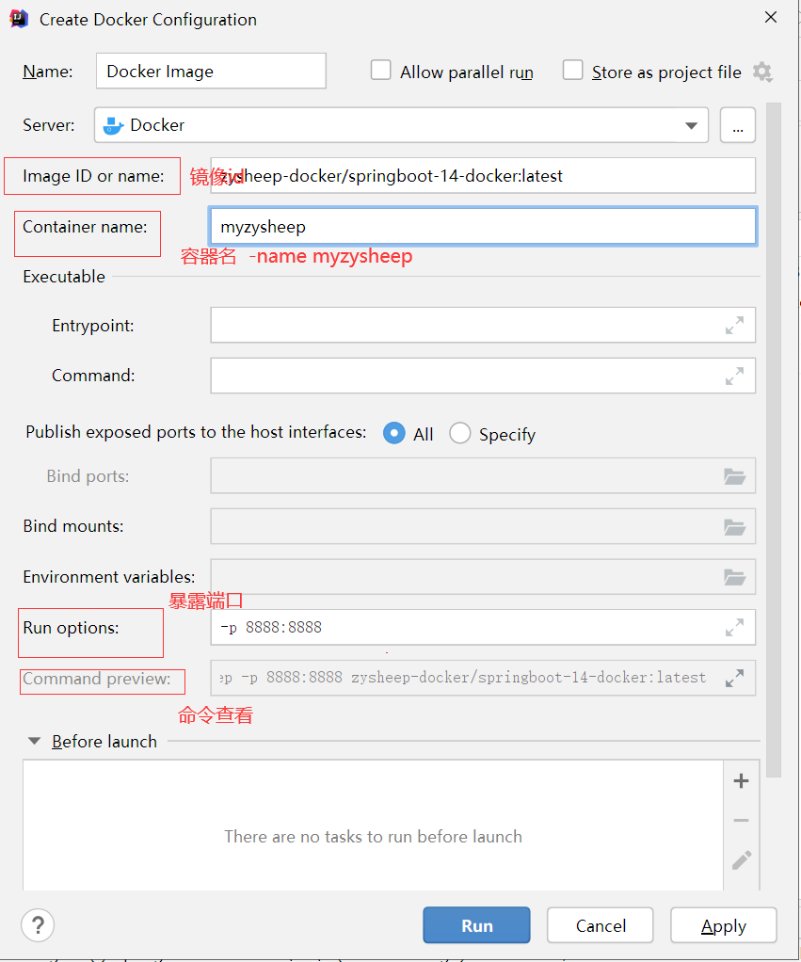Open the settings gear beside Store as project file
Viewport: 801px width, 962px height.
[762, 72]
